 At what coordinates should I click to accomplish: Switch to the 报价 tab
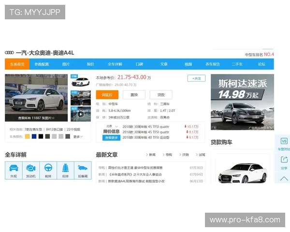pyautogui.click(x=90, y=64)
